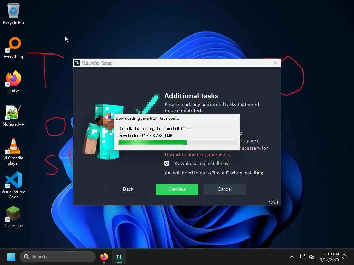Open the Windows Start menu
354x265 pixels.
(x=11, y=257)
